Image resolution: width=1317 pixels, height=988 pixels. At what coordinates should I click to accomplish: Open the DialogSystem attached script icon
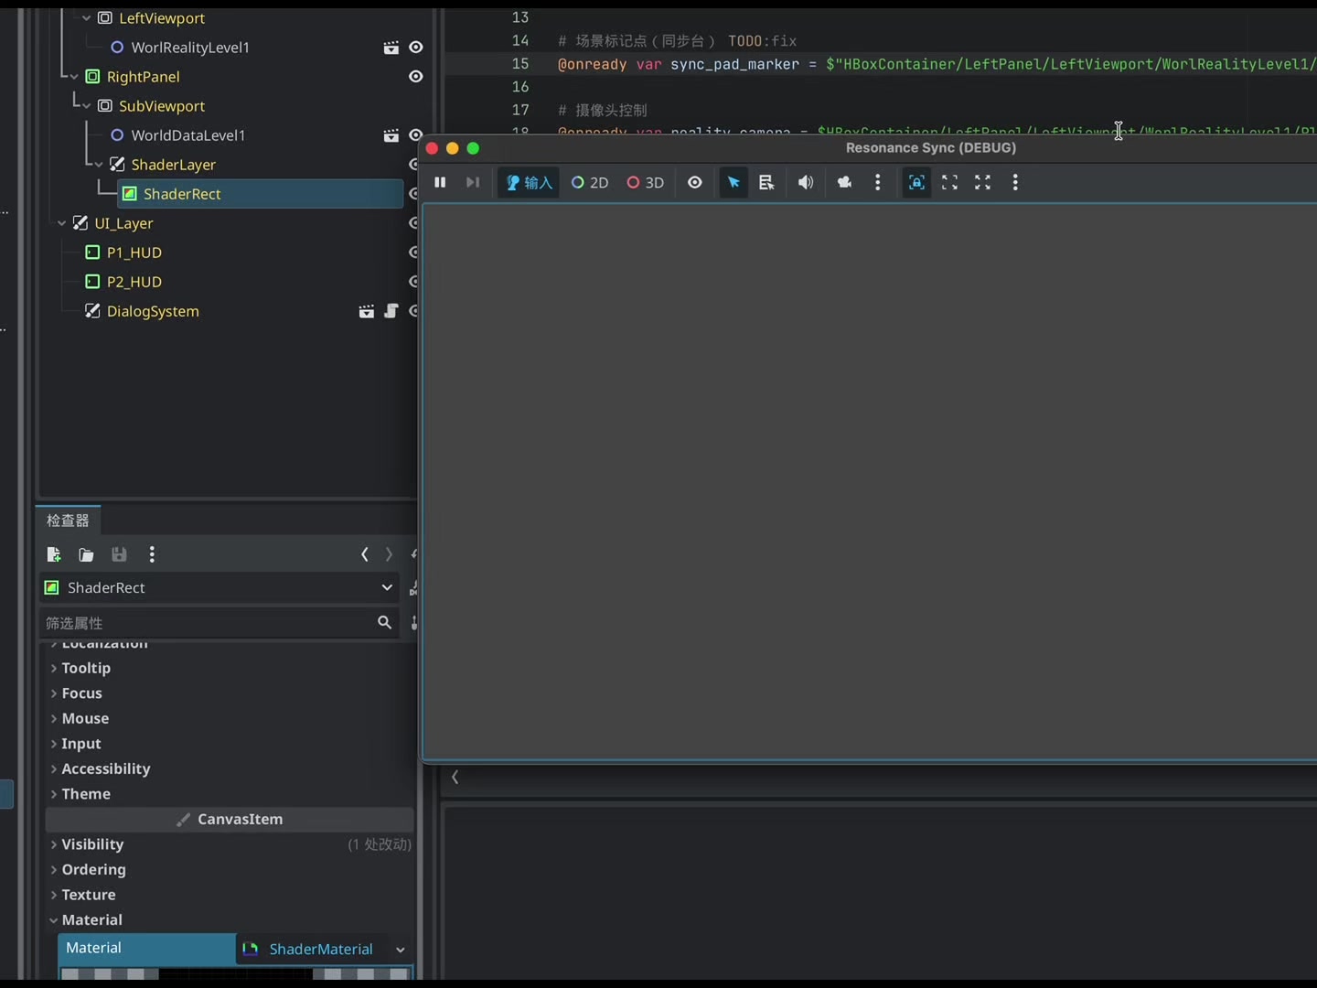(x=391, y=312)
